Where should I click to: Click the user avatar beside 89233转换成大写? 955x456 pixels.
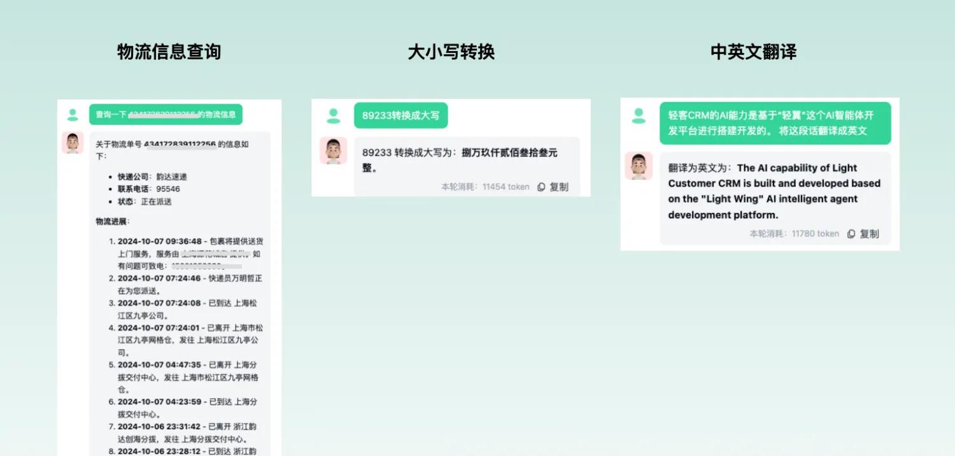click(x=333, y=116)
